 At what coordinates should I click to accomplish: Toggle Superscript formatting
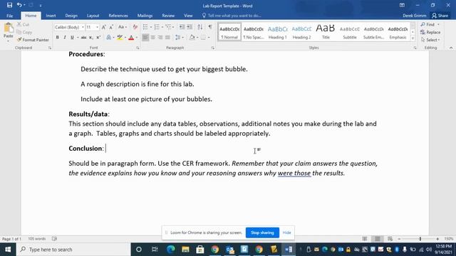pos(98,38)
